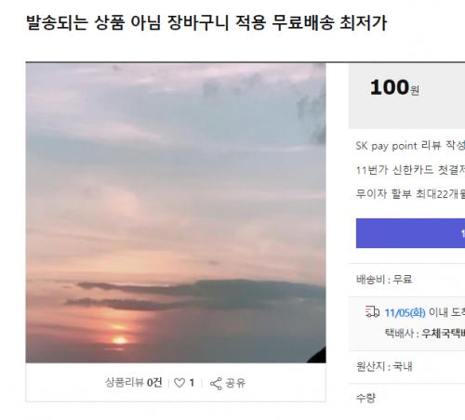Click the delivery truck icon
The height and width of the screenshot is (420, 465).
372,311
